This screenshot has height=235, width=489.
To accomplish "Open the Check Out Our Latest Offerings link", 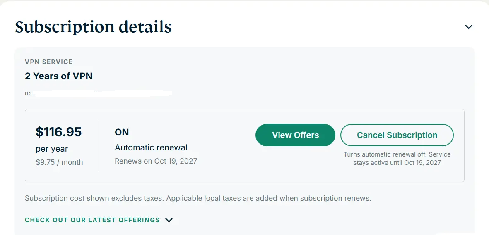I will coord(92,220).
